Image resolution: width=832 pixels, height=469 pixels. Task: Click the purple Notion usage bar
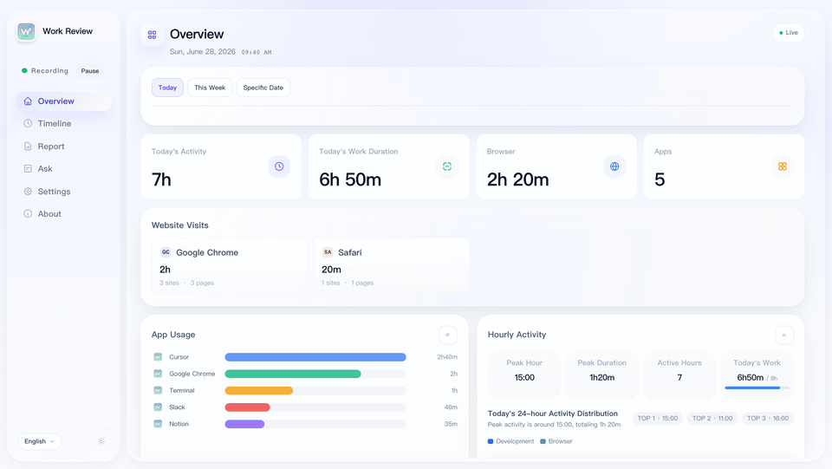pos(244,424)
